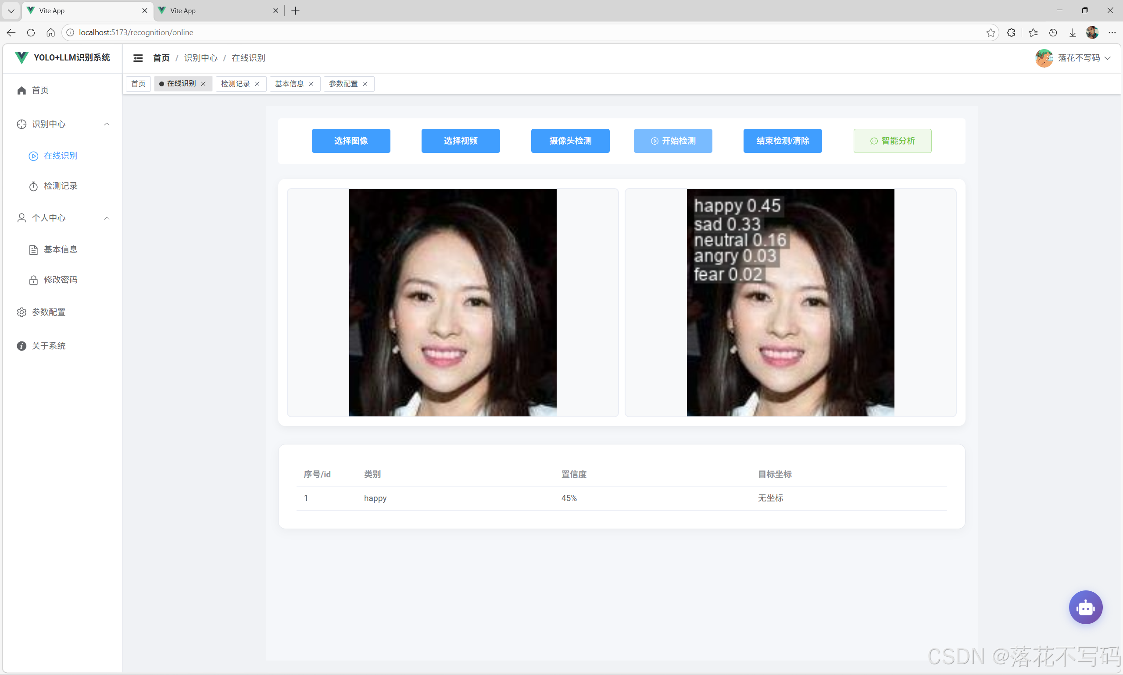Open 识别中心 via its globe icon
Image resolution: width=1123 pixels, height=675 pixels.
21,124
